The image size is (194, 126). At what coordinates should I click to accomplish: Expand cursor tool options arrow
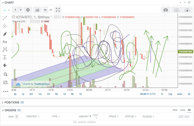click(x=9, y=10)
